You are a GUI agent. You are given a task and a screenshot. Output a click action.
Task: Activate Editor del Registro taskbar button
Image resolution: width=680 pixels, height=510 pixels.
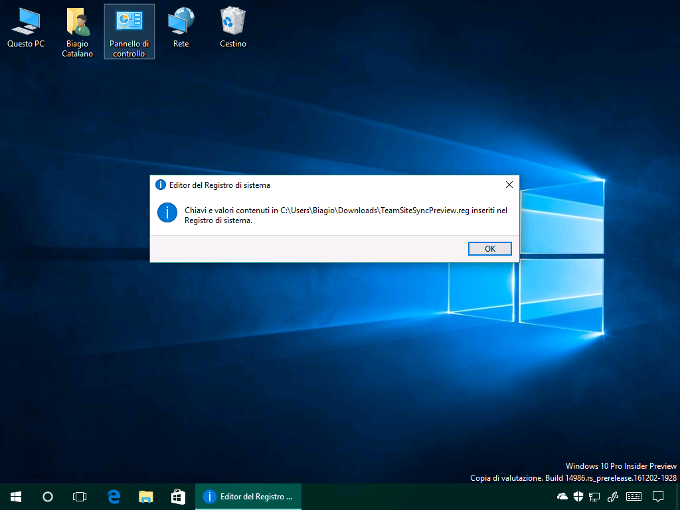pos(248,497)
